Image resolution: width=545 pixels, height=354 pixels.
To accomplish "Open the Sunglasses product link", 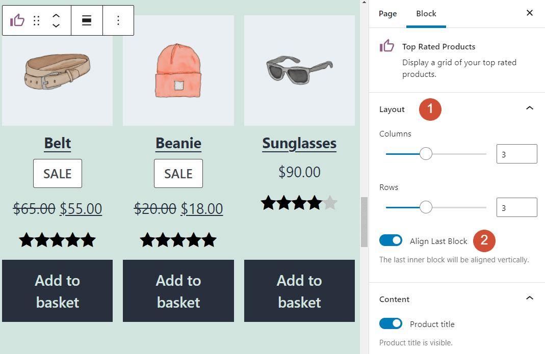I will pos(299,143).
